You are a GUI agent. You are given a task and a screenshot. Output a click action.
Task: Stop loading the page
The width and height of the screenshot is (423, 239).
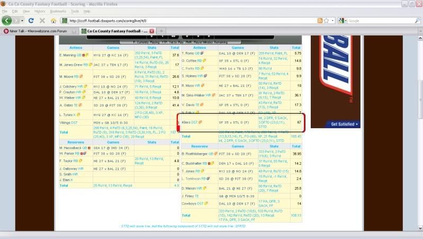[42, 21]
